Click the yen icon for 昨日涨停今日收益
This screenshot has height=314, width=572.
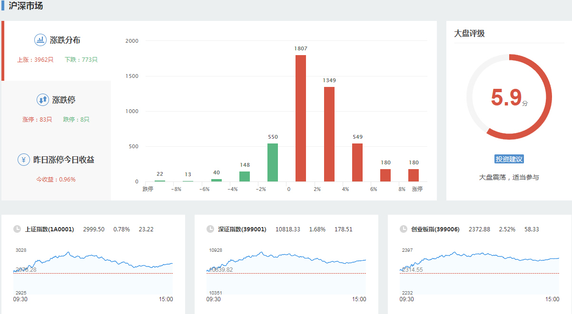tap(24, 160)
